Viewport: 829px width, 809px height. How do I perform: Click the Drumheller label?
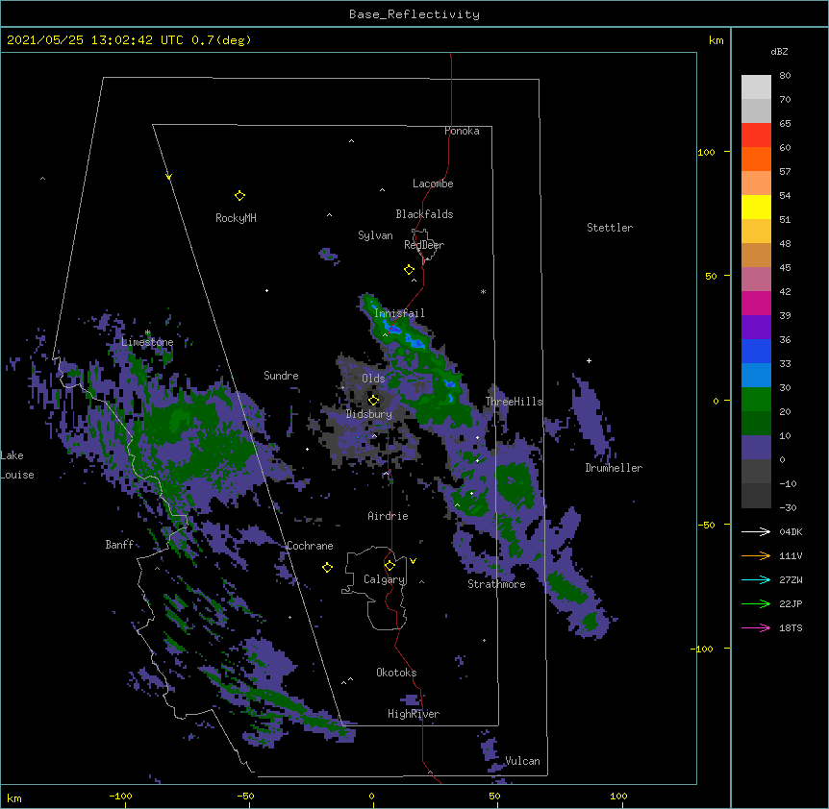pos(614,468)
